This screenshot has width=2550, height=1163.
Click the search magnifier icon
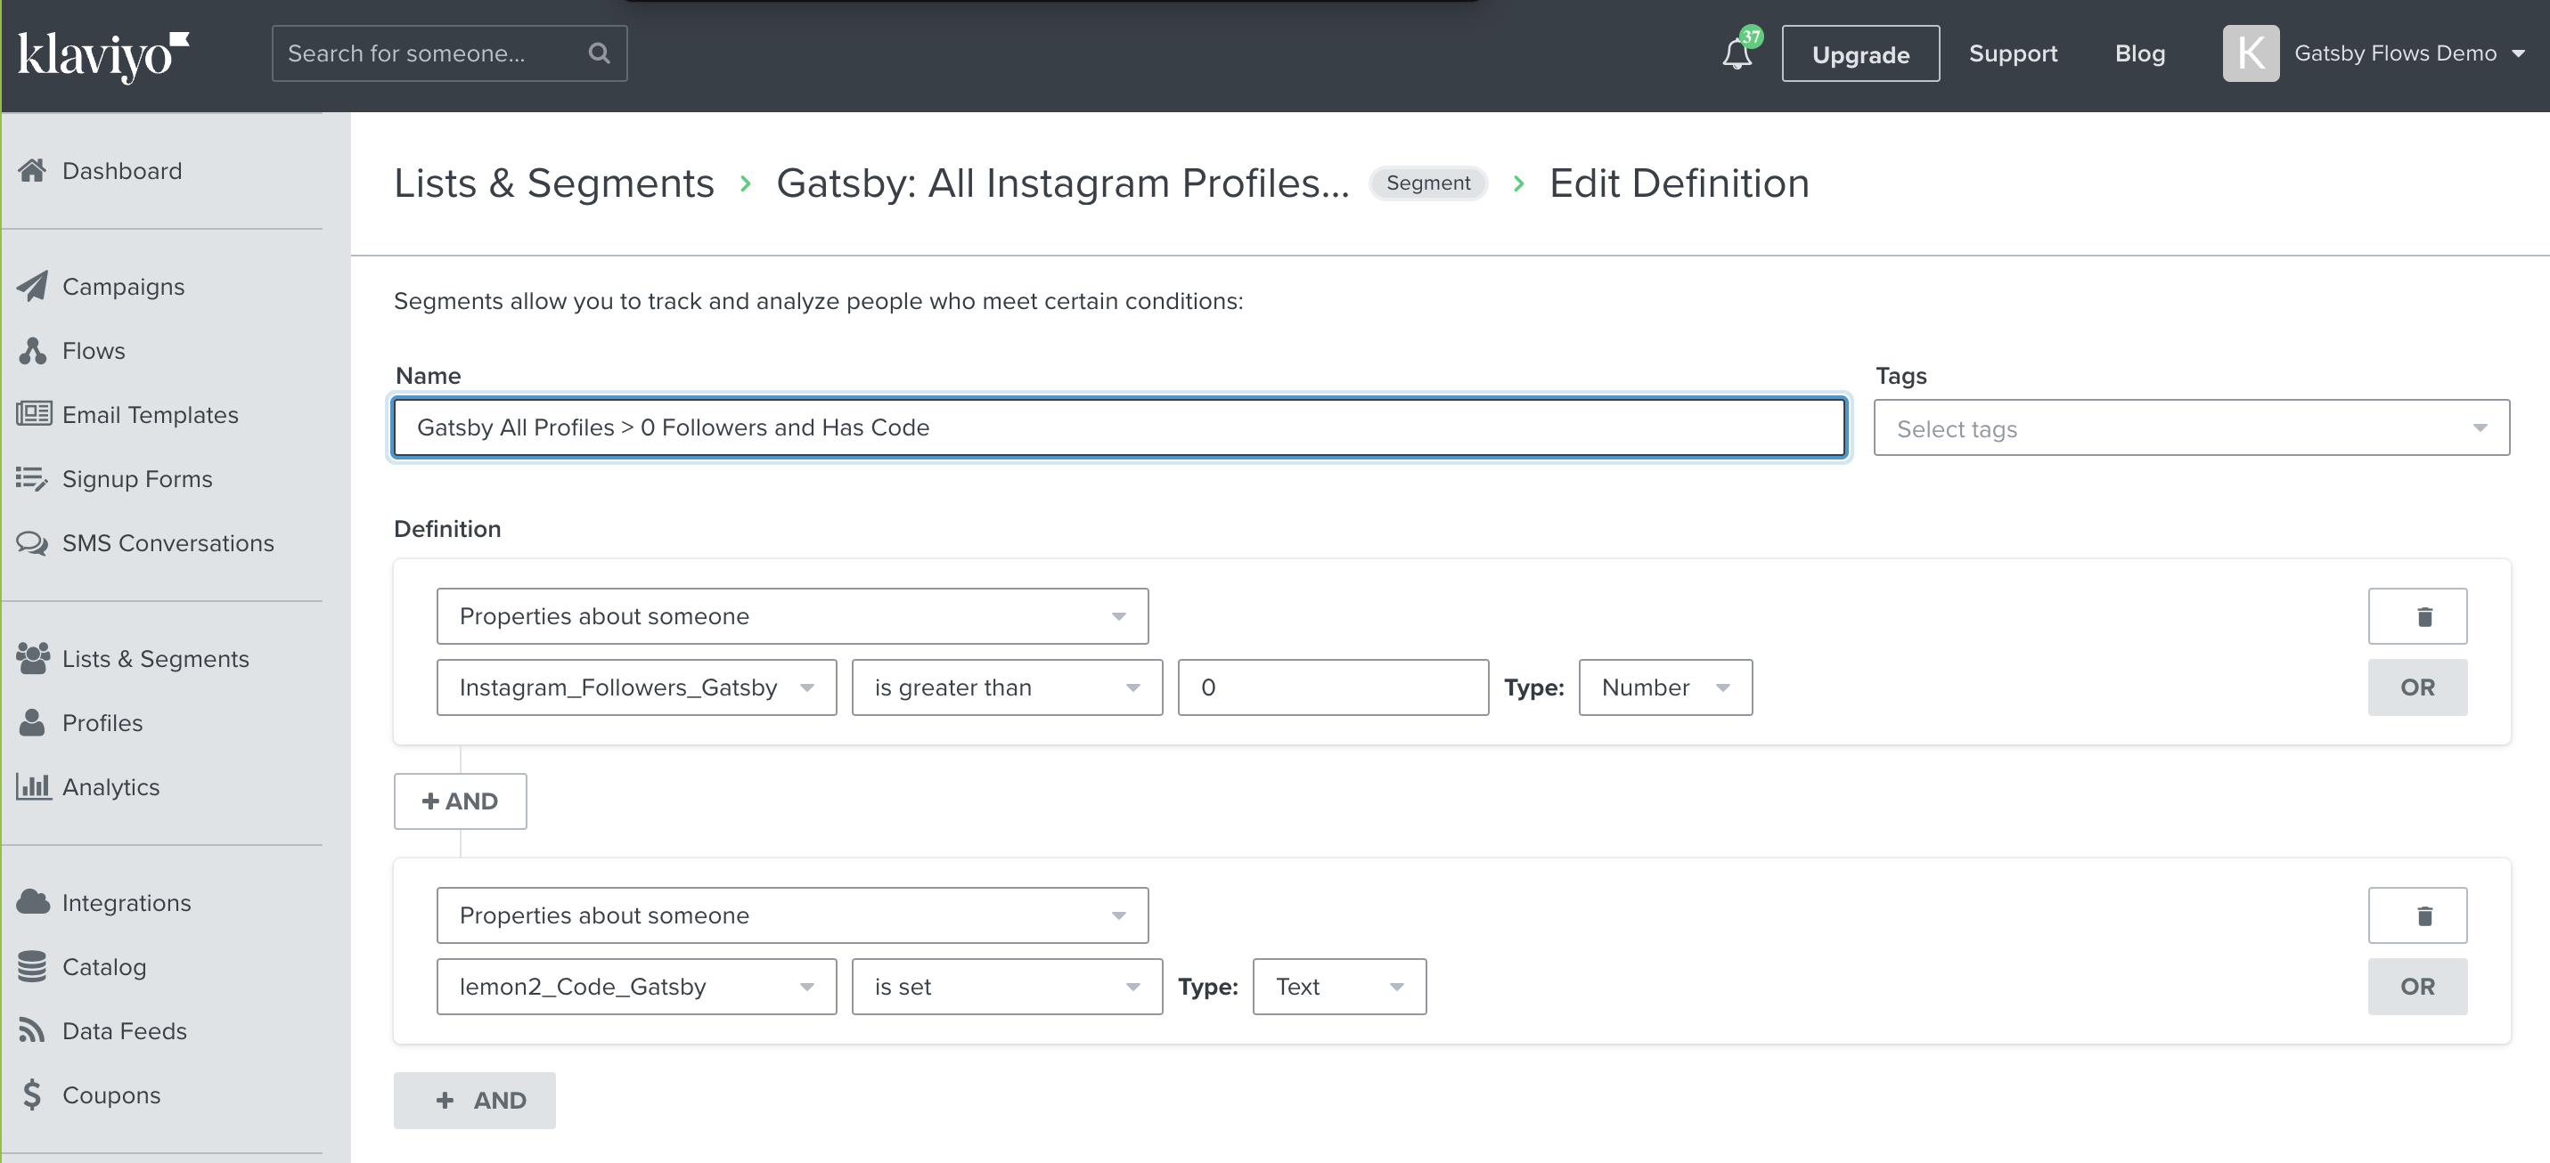click(599, 53)
